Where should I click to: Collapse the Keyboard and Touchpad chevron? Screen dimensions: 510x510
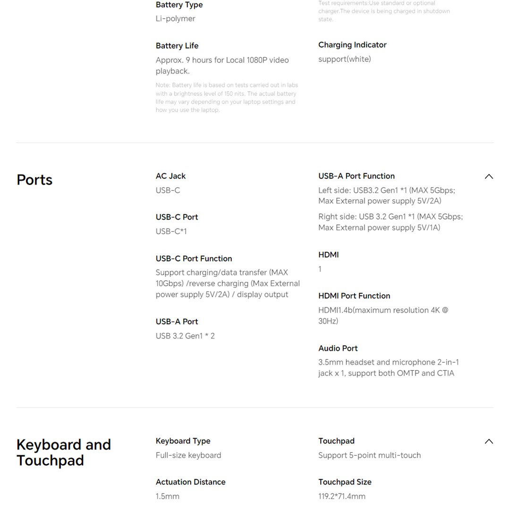tap(489, 442)
